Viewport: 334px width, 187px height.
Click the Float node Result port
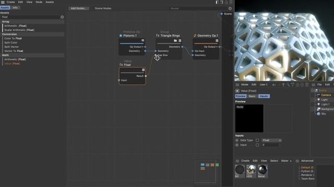pos(146,76)
